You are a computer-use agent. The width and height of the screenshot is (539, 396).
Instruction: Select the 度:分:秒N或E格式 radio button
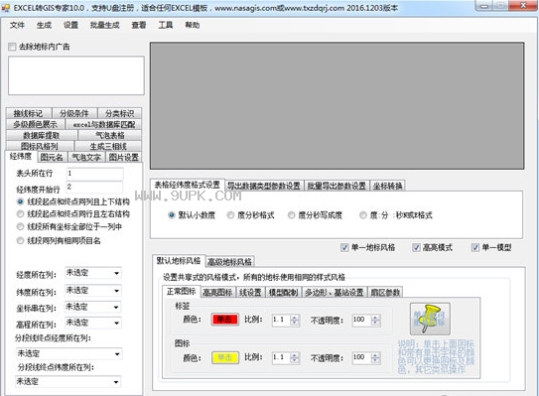pos(363,215)
